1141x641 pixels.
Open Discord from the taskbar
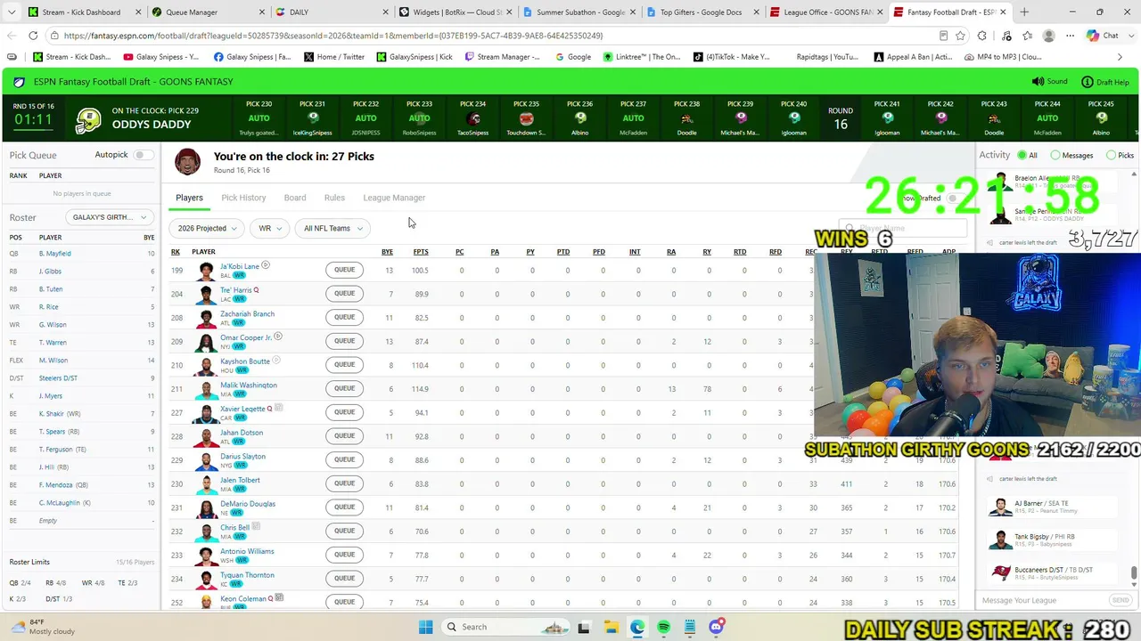pyautogui.click(x=717, y=627)
